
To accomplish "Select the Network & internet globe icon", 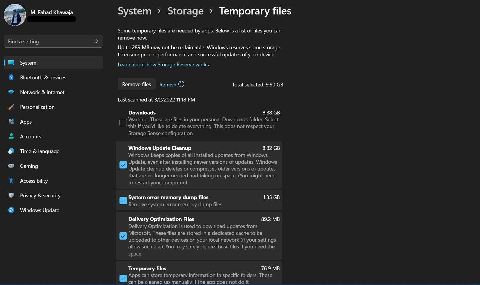I will (x=11, y=92).
